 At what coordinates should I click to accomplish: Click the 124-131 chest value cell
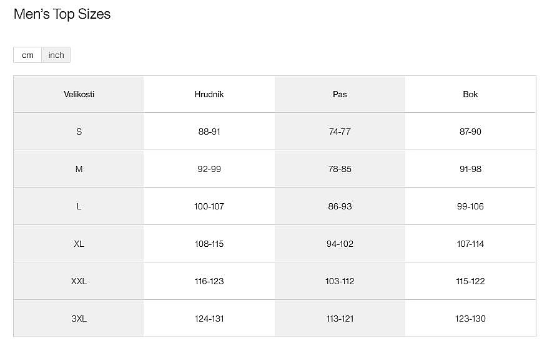pyautogui.click(x=209, y=318)
